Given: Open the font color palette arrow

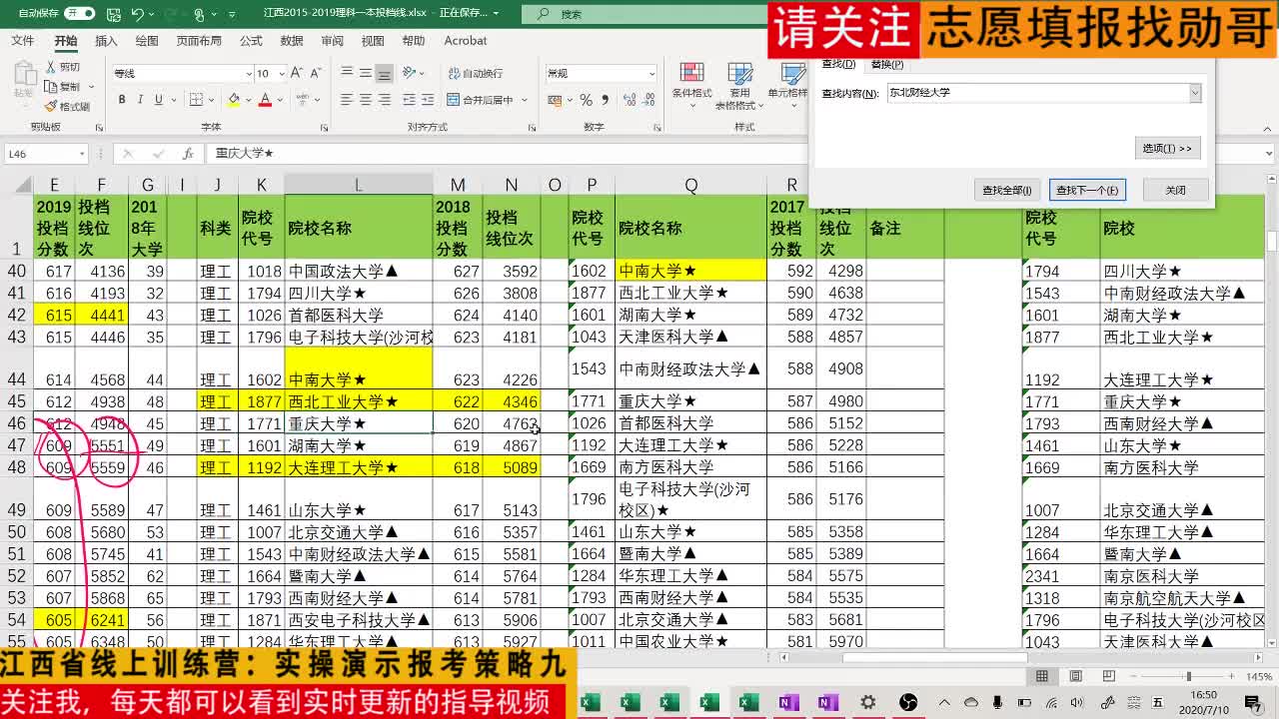Looking at the screenshot, I should tap(279, 100).
